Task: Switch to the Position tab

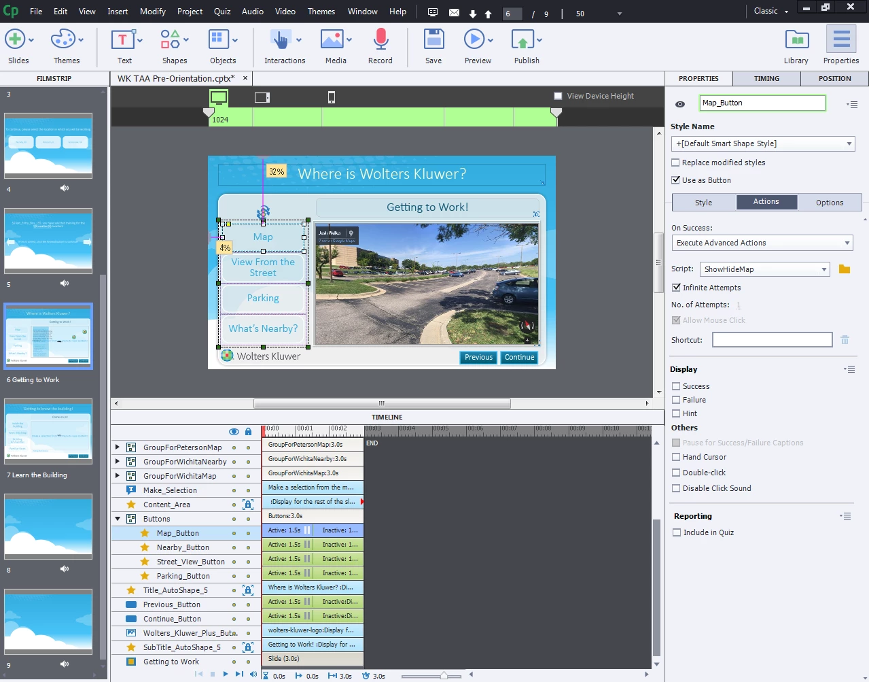Action: click(x=834, y=79)
